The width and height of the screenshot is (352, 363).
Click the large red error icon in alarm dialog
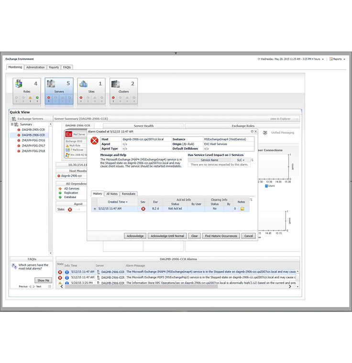(x=94, y=140)
